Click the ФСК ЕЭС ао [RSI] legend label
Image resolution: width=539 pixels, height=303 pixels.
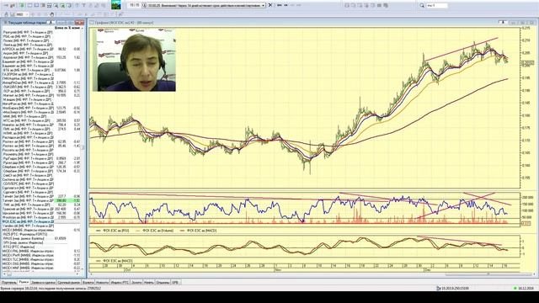pyautogui.click(x=116, y=231)
